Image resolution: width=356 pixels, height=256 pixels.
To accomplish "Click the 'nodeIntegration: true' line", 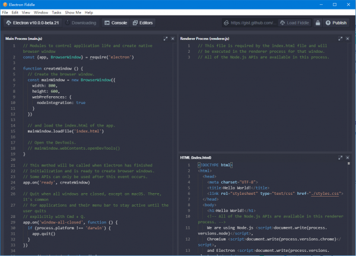I will pos(61,103).
